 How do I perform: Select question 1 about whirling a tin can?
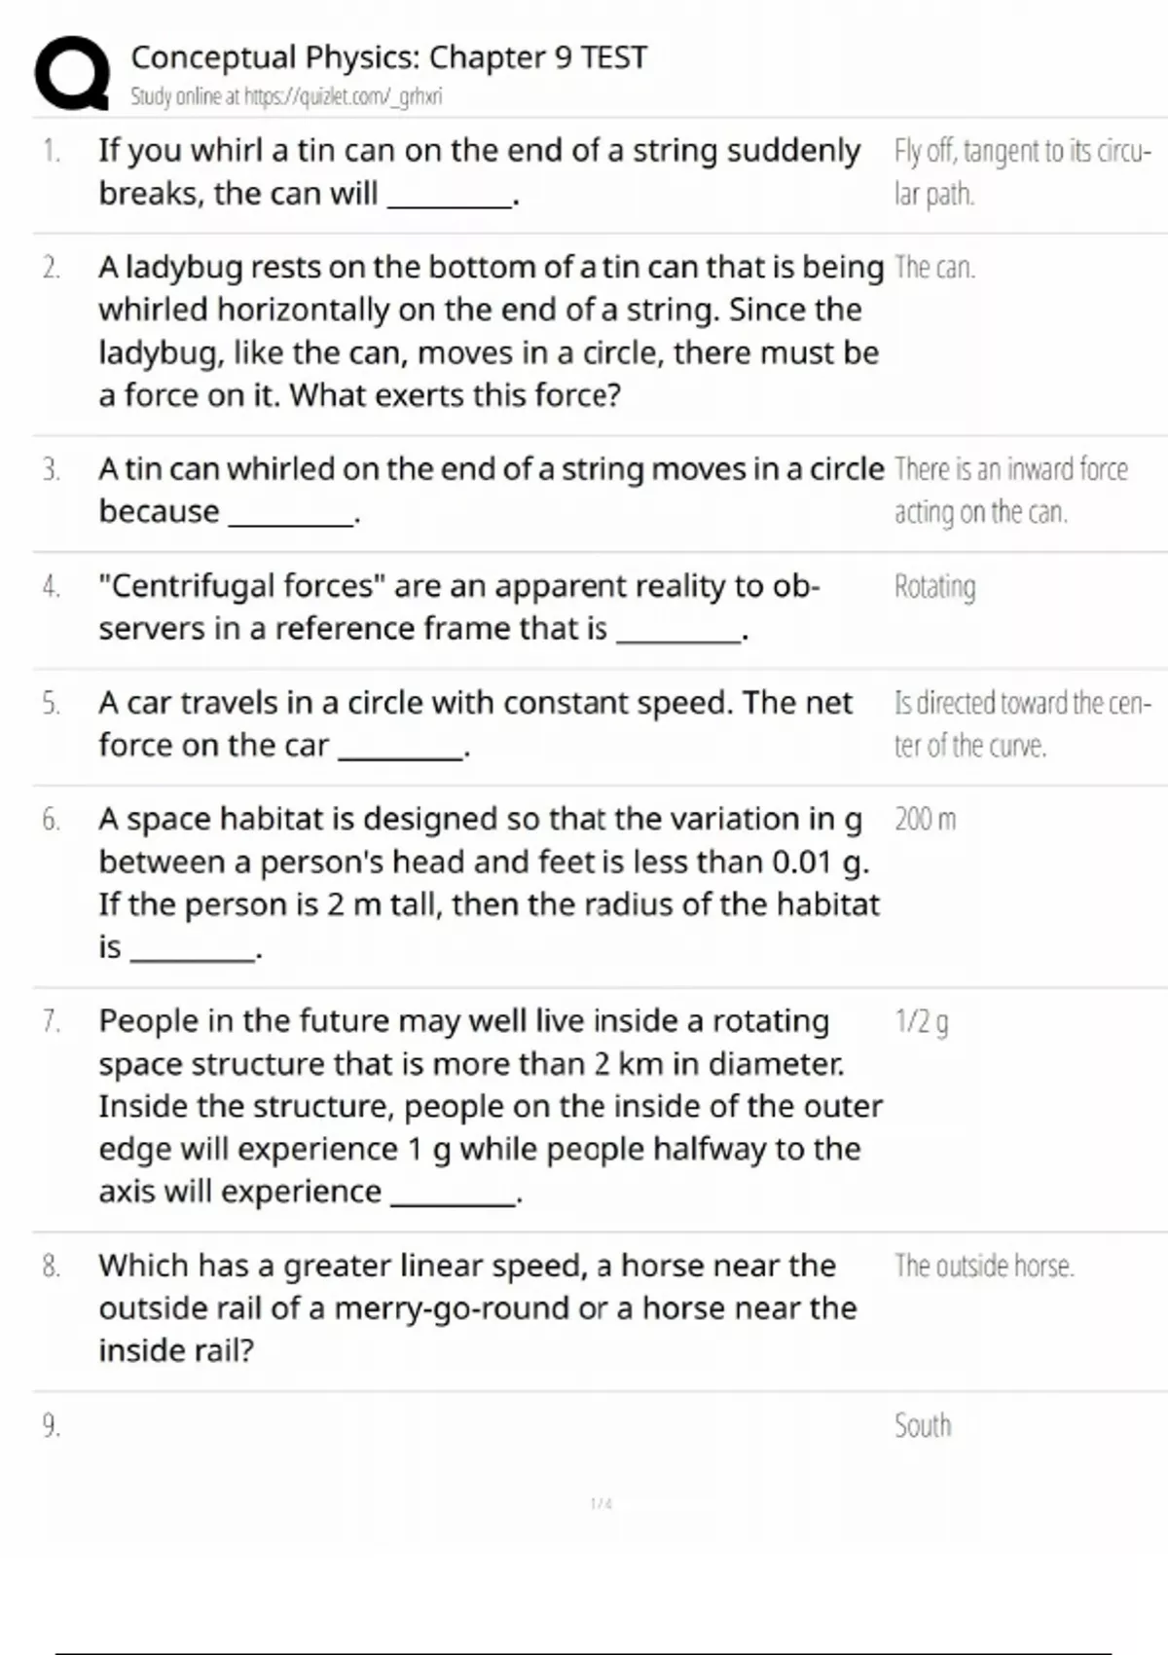click(x=479, y=172)
